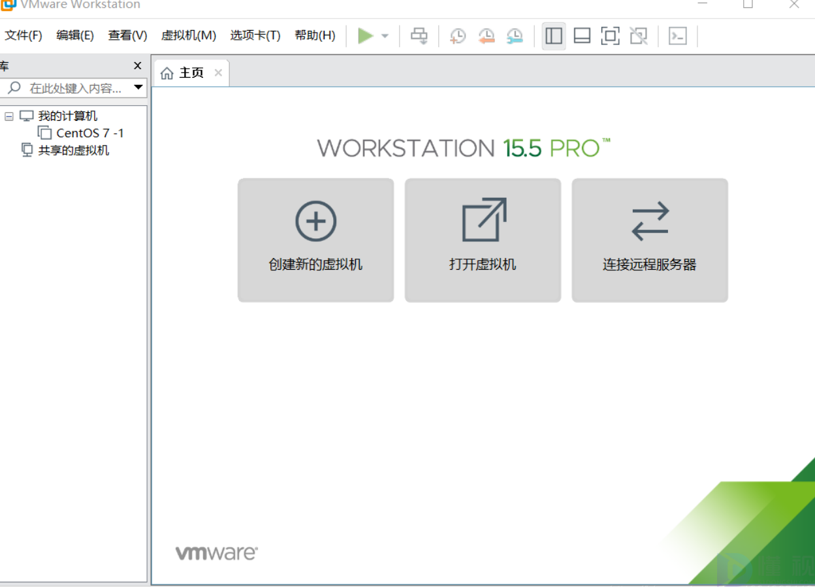Open the power options dropdown arrow
The height and width of the screenshot is (587, 815).
(x=385, y=36)
